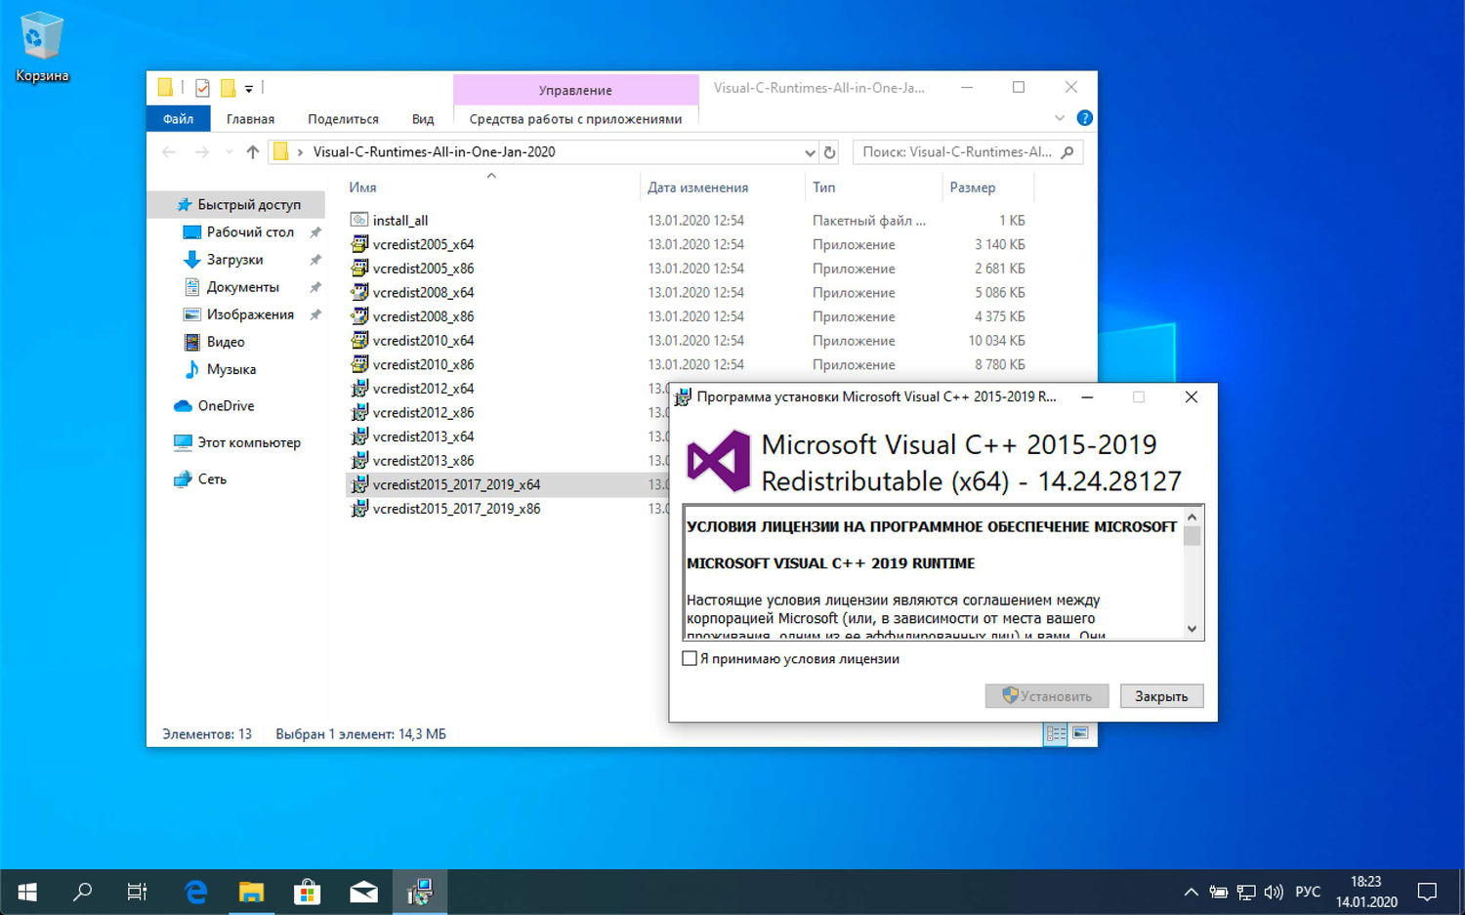The width and height of the screenshot is (1465, 915).
Task: Select the vcredist2010_x64 installer icon
Action: tap(359, 341)
